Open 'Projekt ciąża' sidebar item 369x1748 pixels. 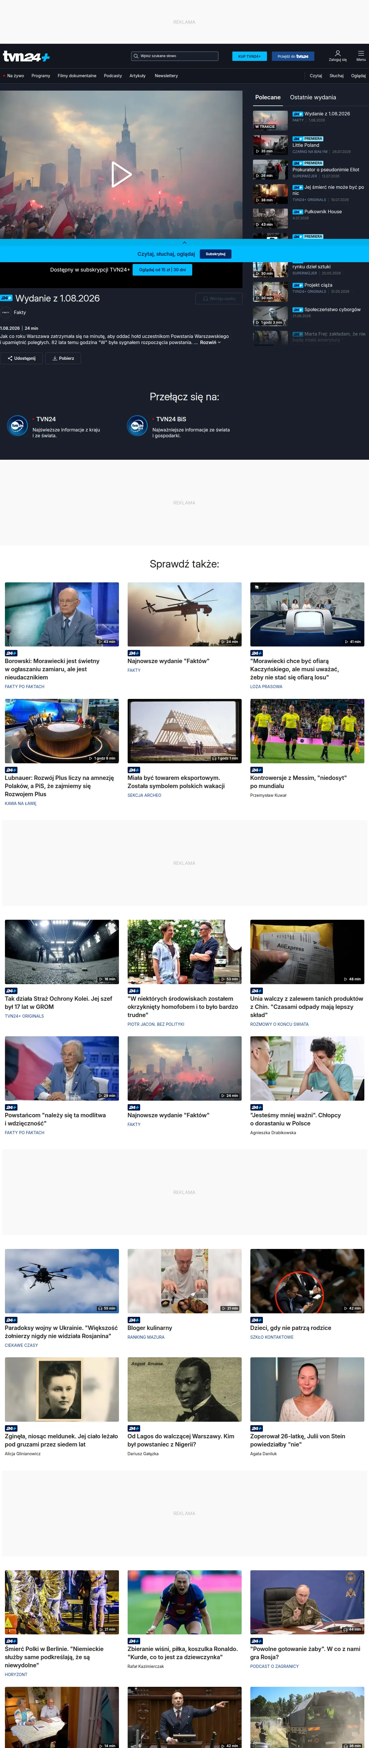(318, 285)
